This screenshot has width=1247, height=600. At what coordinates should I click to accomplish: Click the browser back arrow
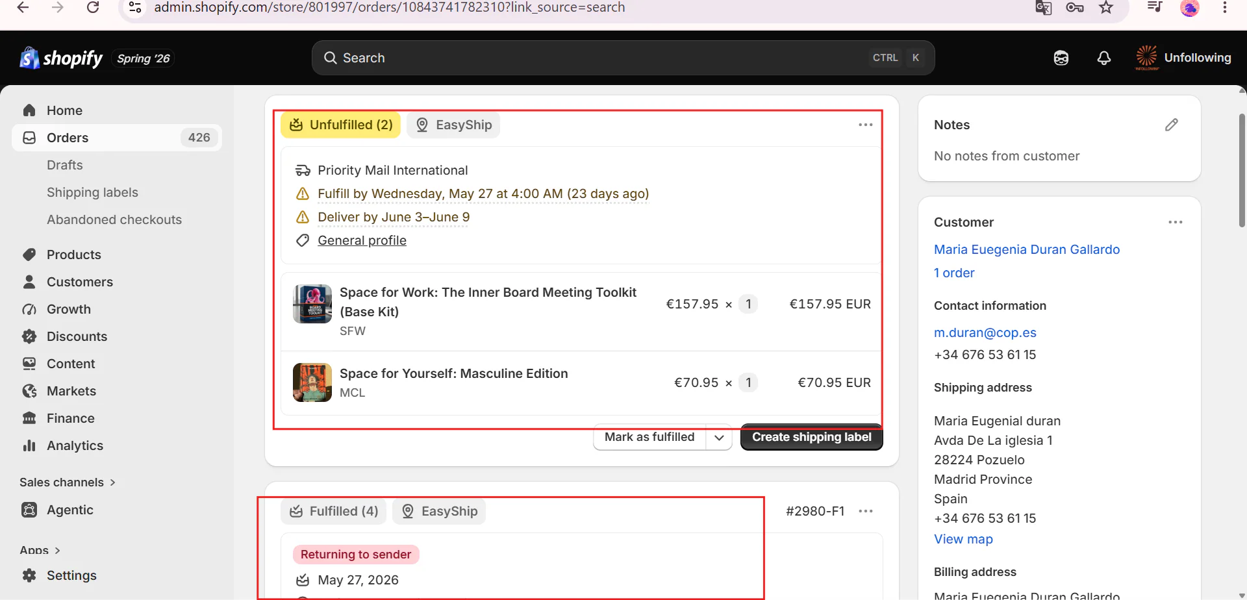click(23, 7)
